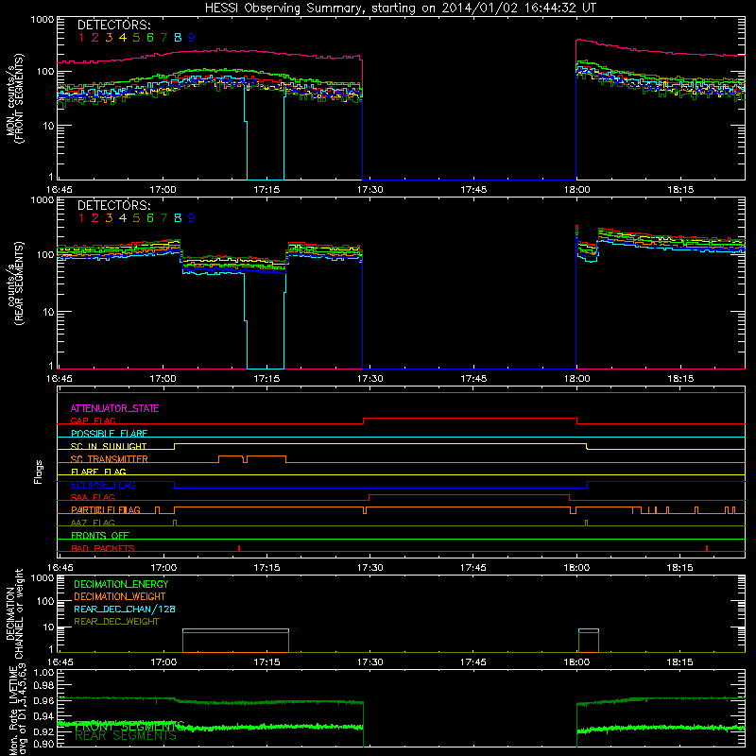Click FRONT SEGMENTS label in livetime panel
Viewport: 756px width, 756px height.
tap(129, 726)
